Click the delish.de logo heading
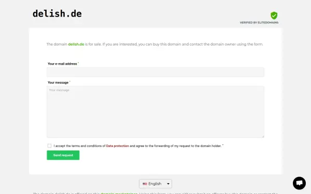311x194 pixels. click(57, 13)
